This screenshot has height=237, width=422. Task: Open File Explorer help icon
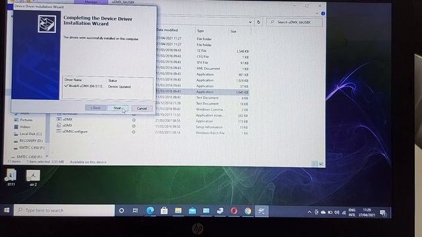tap(323, 13)
